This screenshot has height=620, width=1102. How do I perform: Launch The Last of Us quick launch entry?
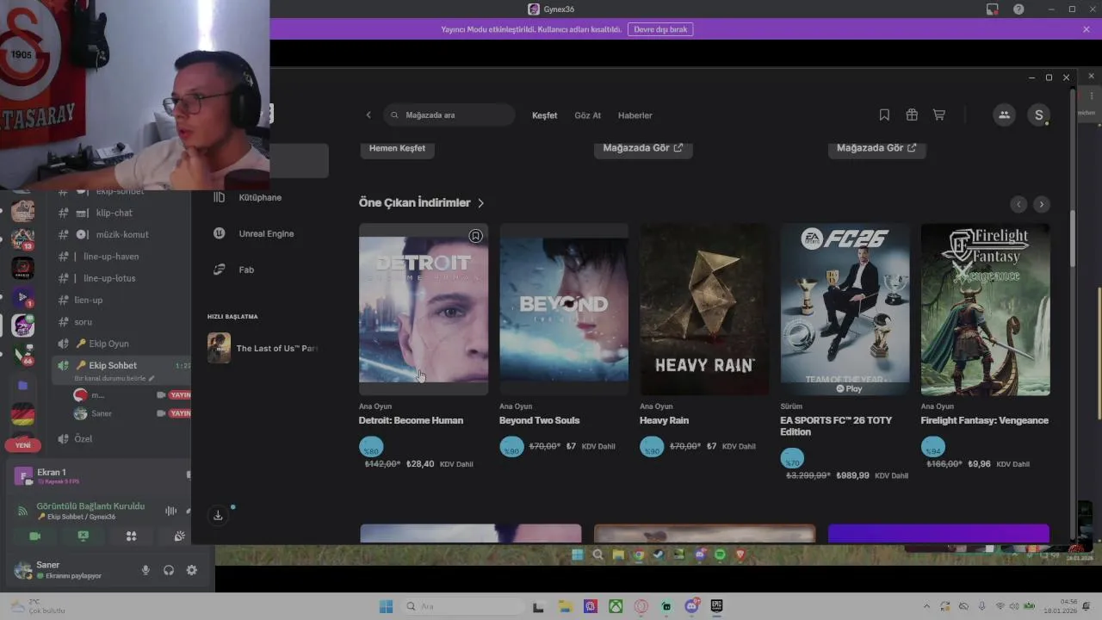[x=263, y=348]
